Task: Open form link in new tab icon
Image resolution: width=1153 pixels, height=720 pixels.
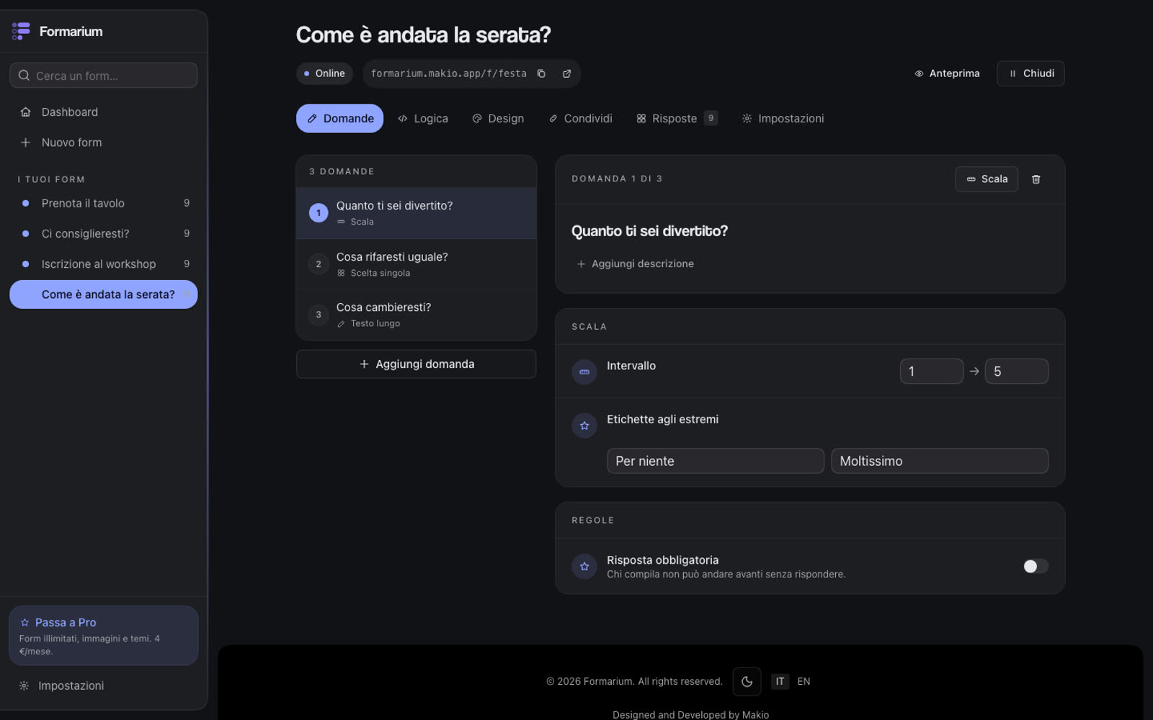Action: click(566, 73)
